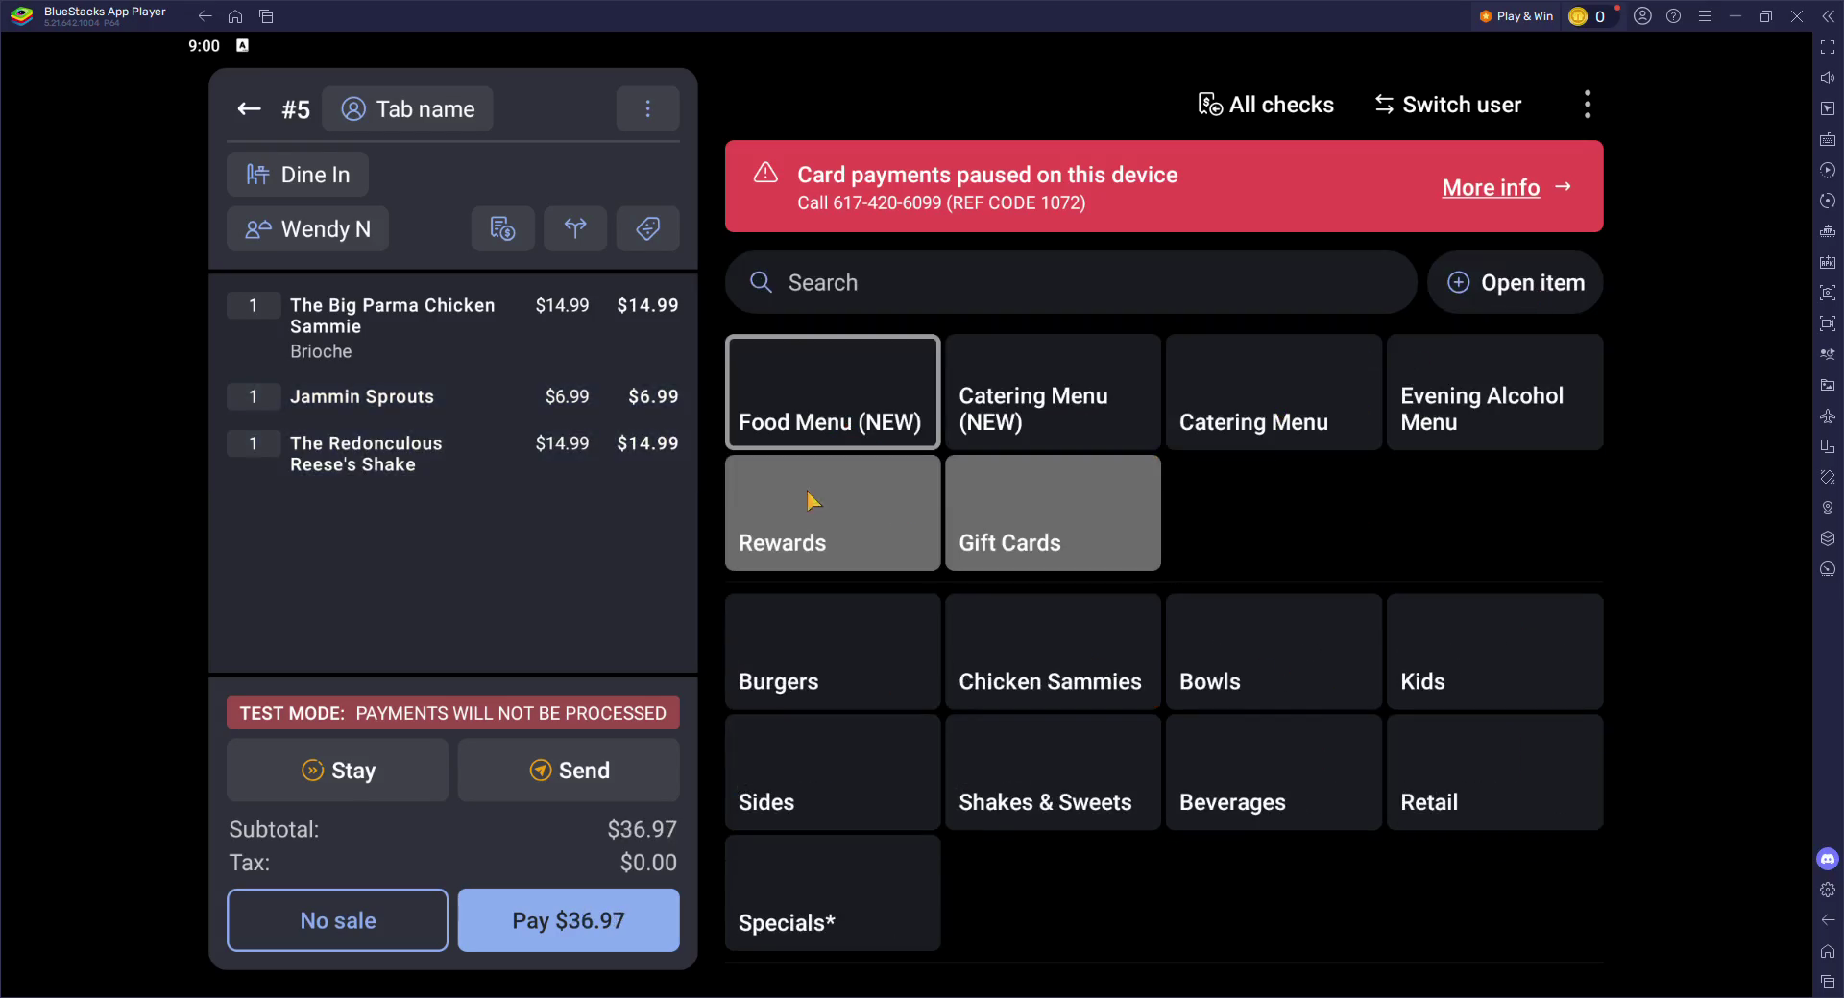The width and height of the screenshot is (1844, 998).
Task: Click the Search items field
Action: (x=1070, y=283)
